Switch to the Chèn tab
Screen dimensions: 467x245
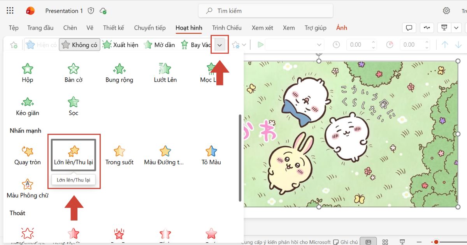(x=70, y=28)
